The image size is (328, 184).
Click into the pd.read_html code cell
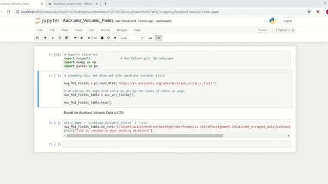click(176, 89)
